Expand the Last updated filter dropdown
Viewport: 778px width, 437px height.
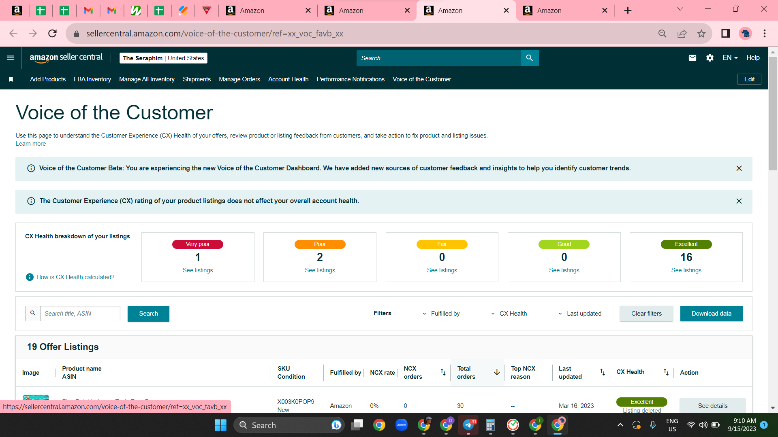(x=579, y=314)
